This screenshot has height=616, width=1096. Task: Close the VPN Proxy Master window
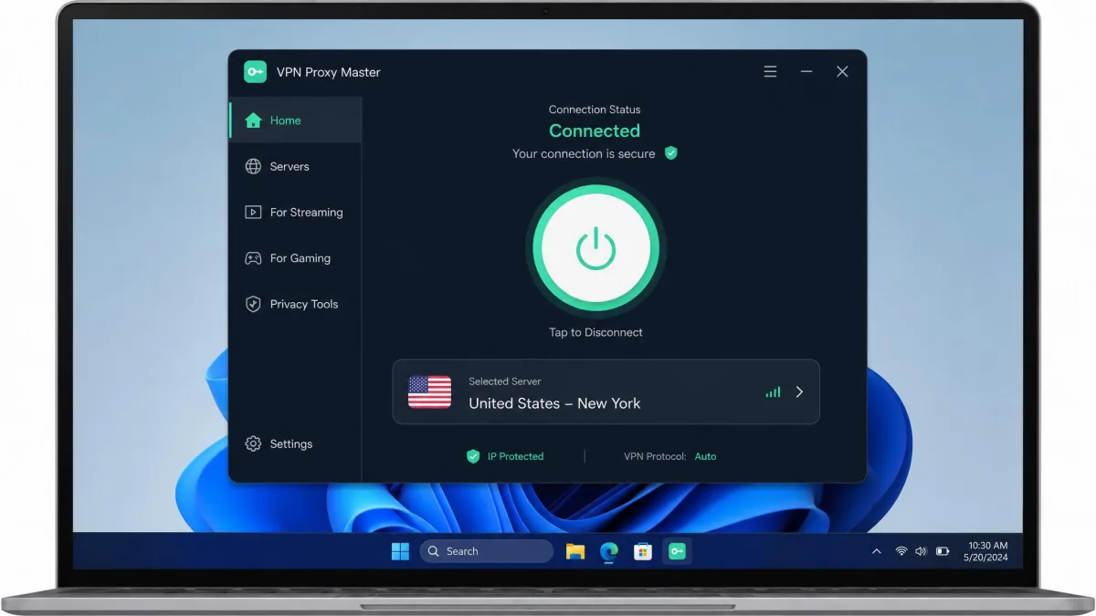point(842,71)
